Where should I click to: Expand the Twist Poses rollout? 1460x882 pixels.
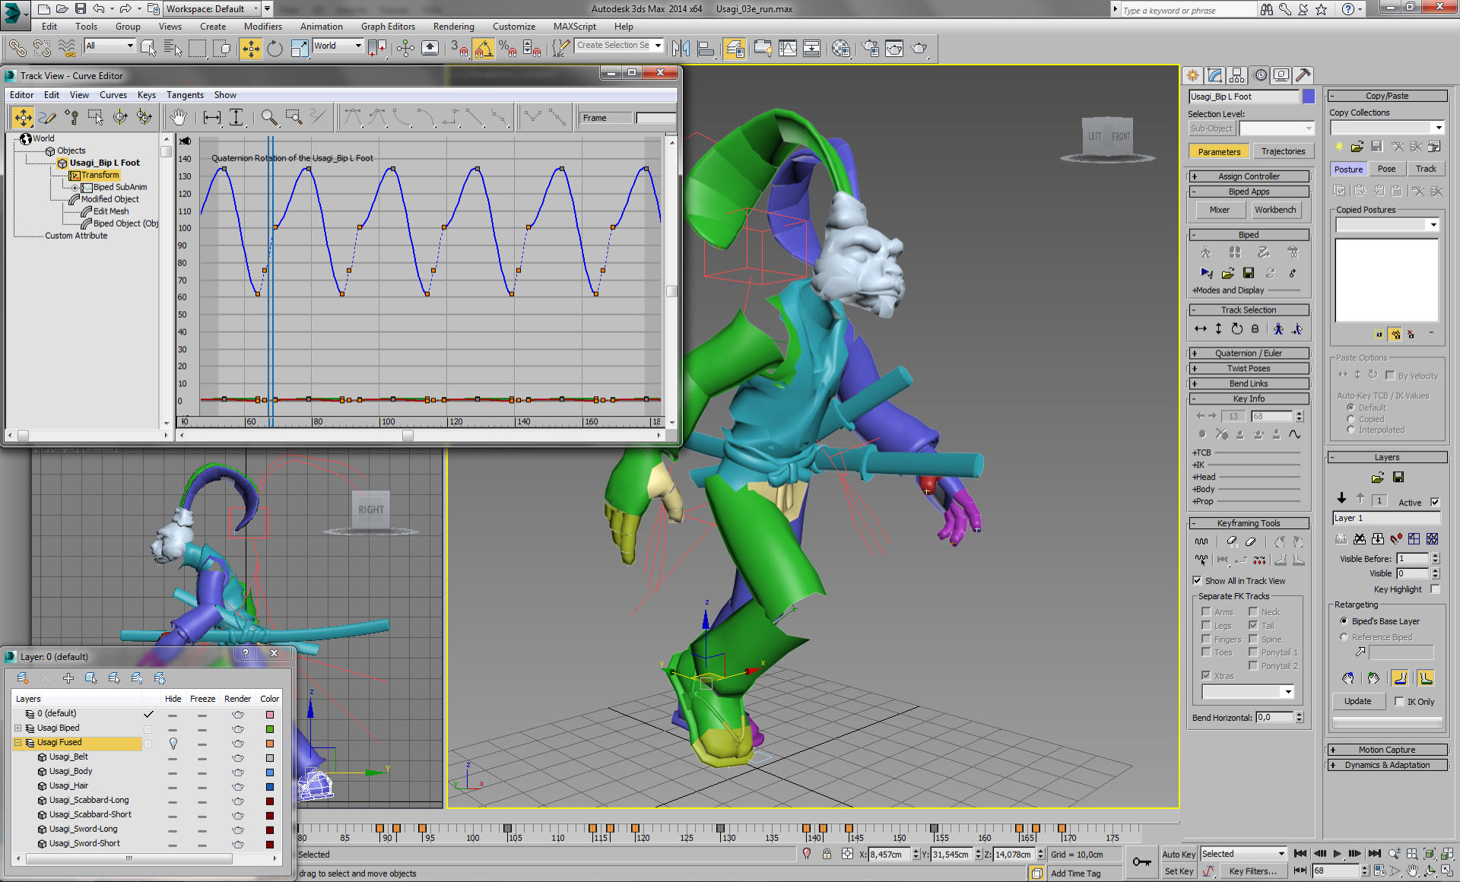pyautogui.click(x=1249, y=369)
